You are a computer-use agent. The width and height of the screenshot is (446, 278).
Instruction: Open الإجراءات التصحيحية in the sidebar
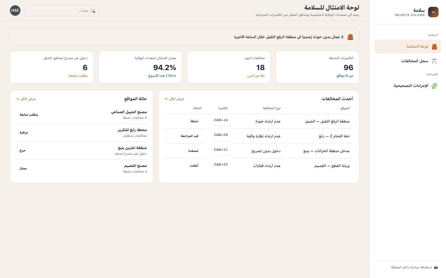coord(408,86)
